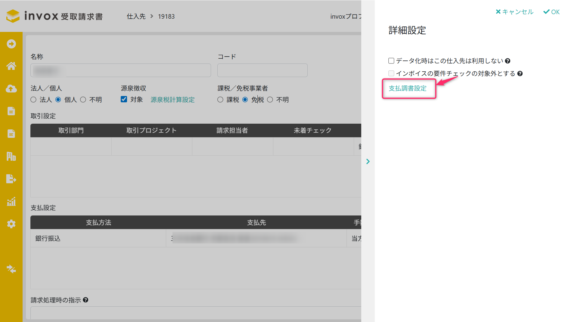Open the settings gear in sidebar
The height and width of the screenshot is (322, 578).
pyautogui.click(x=11, y=224)
